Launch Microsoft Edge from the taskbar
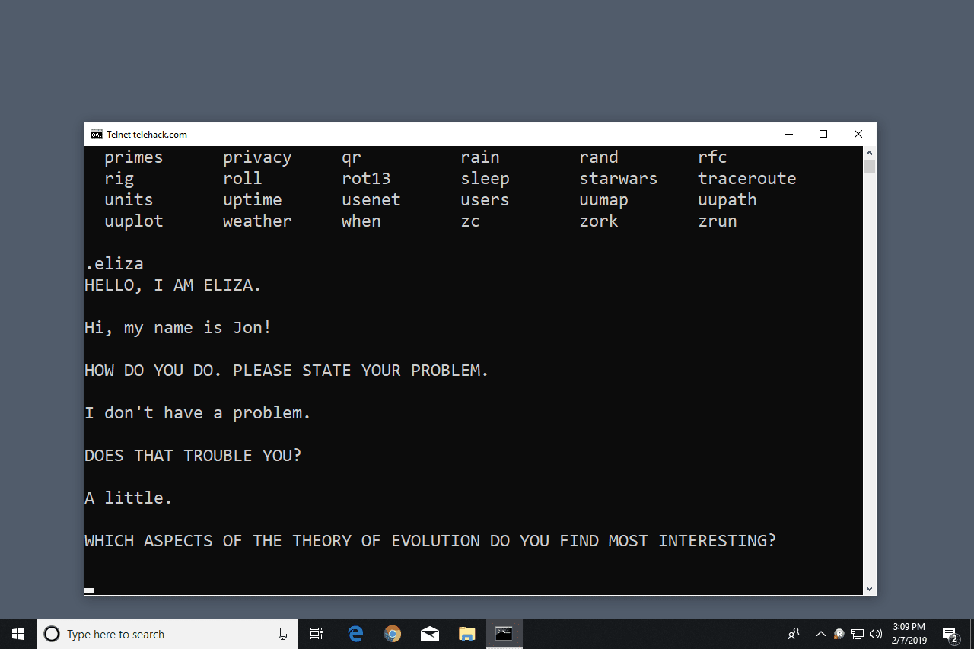Viewport: 974px width, 649px height. [x=355, y=634]
